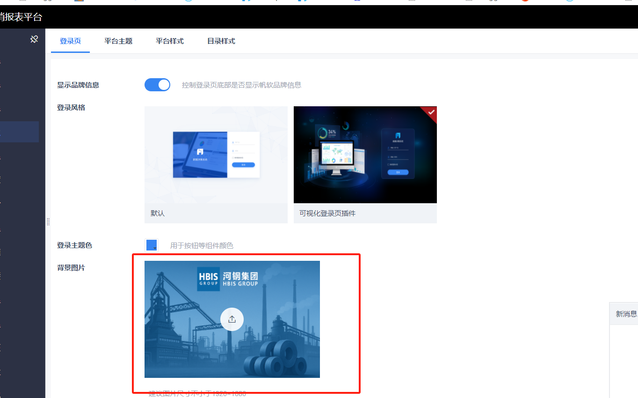Click the HBIS Group background image preview
Viewport: 638px width, 398px height.
[x=232, y=319]
